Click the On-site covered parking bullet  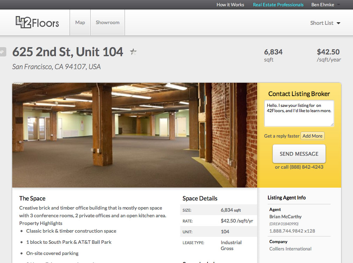[52, 253]
